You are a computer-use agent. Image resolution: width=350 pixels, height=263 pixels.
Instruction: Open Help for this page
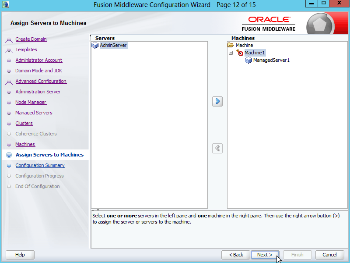click(x=20, y=255)
